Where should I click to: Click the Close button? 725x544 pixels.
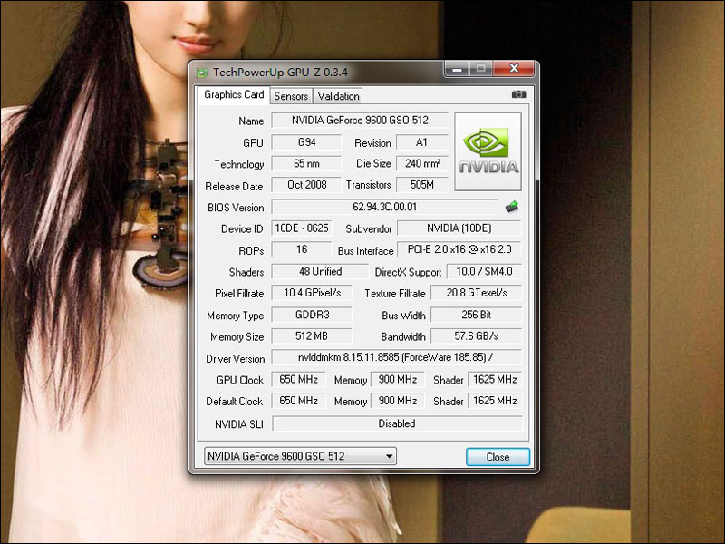pos(498,457)
